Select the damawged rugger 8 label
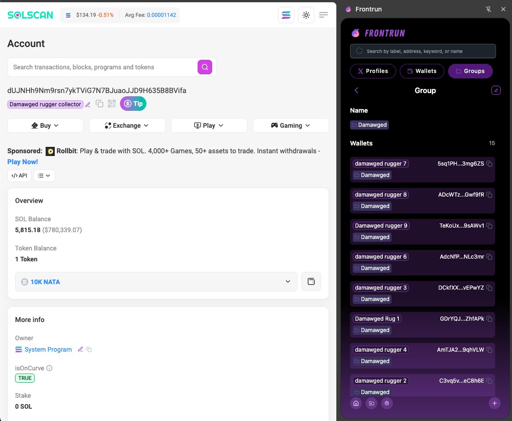Screen dimensions: 512x421 click(x=381, y=195)
